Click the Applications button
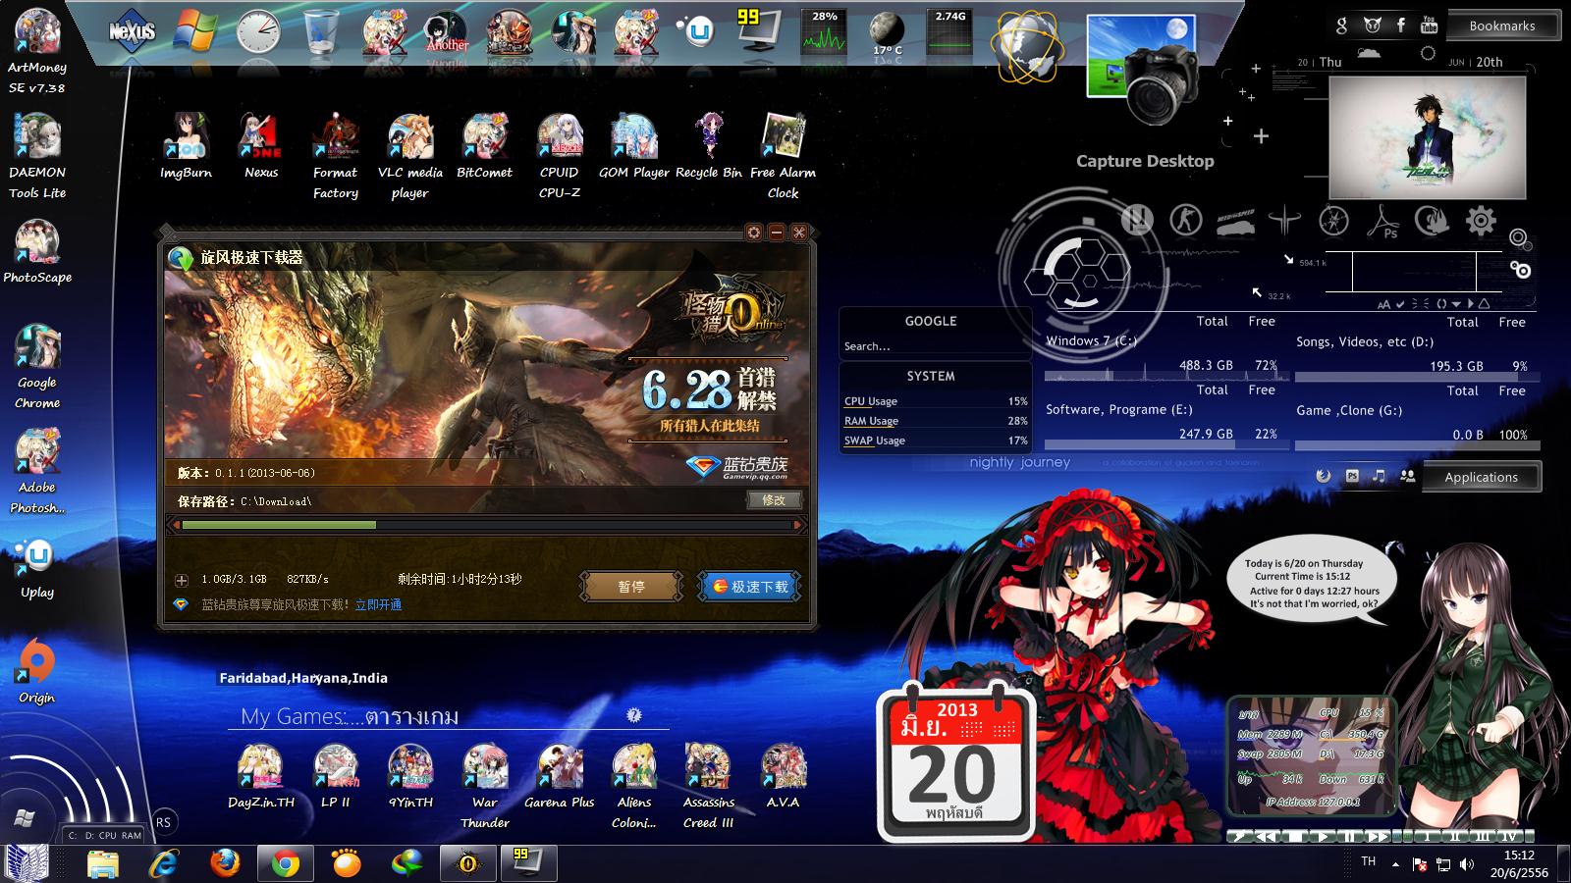The height and width of the screenshot is (883, 1571). pos(1482,477)
